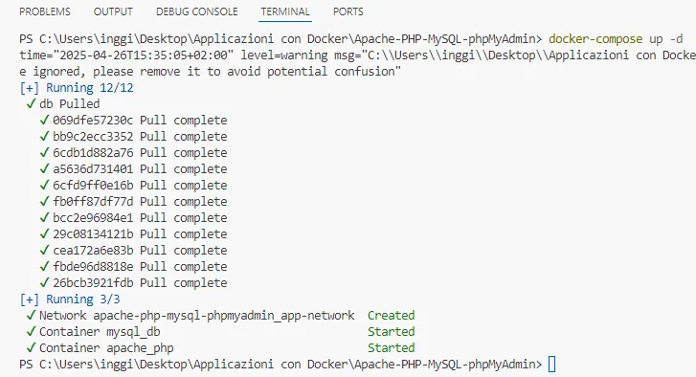
Task: Click the green Created status text
Action: pos(391,316)
